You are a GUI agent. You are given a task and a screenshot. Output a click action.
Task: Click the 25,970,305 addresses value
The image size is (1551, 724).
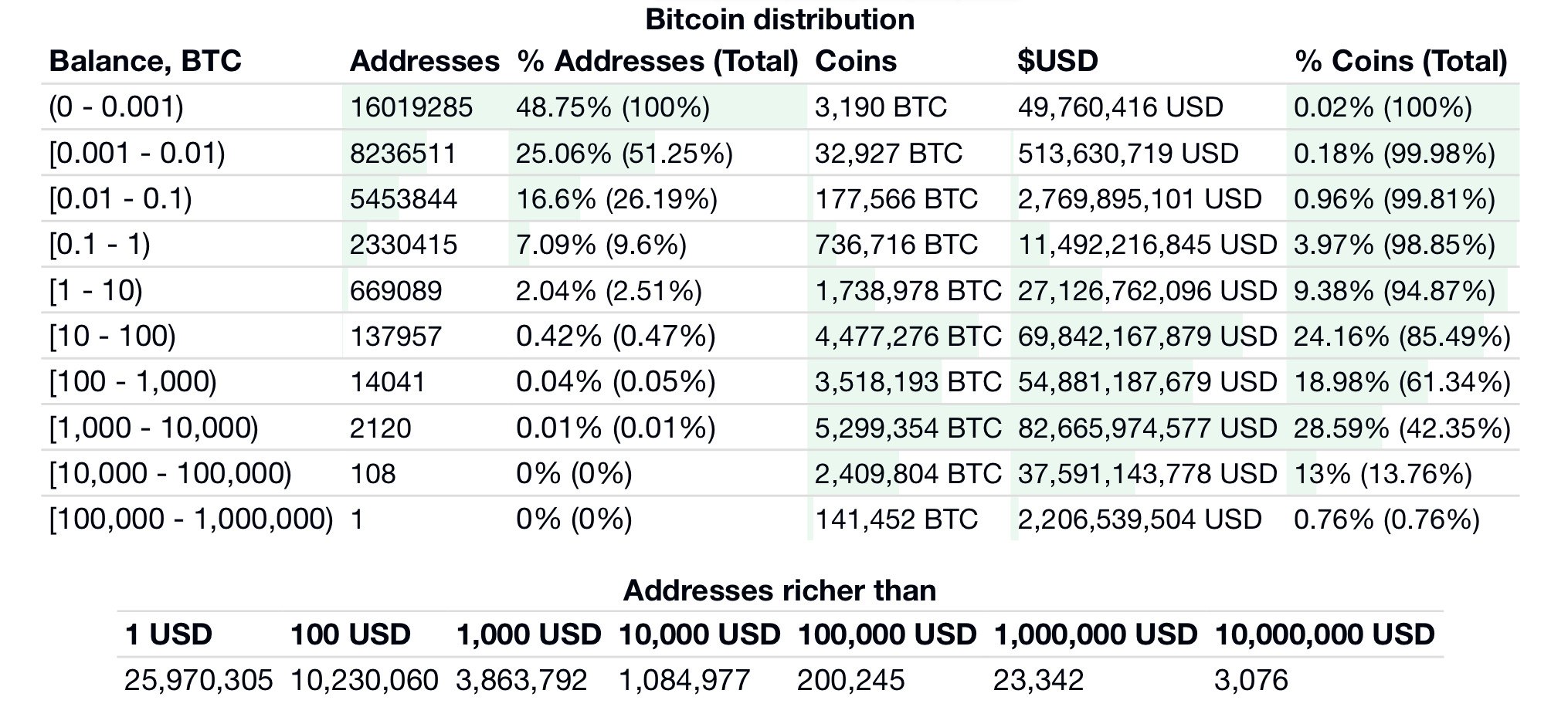pos(199,680)
